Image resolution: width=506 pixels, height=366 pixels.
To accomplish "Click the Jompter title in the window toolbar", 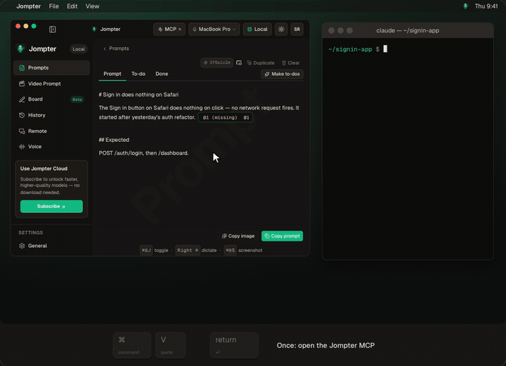I will 110,29.
